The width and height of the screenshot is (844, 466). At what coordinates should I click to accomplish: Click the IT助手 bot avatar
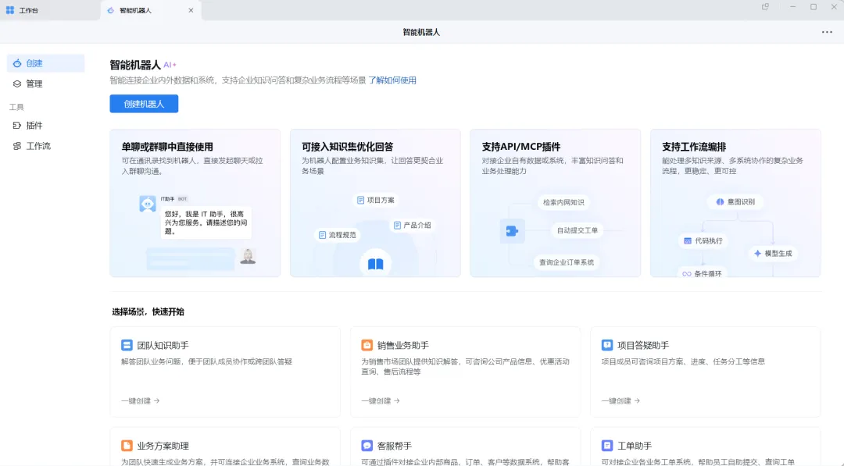(148, 204)
